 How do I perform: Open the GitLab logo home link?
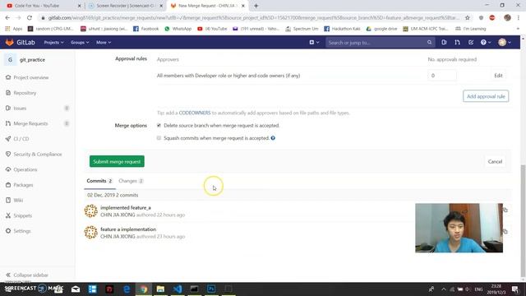click(20, 42)
